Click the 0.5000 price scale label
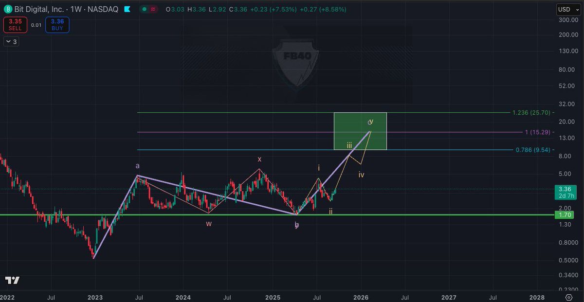The image size is (584, 302). click(x=569, y=260)
